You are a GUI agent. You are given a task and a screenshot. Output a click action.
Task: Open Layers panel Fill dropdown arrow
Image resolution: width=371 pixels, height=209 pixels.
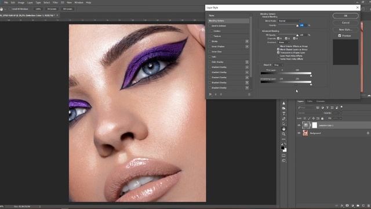(x=341, y=118)
